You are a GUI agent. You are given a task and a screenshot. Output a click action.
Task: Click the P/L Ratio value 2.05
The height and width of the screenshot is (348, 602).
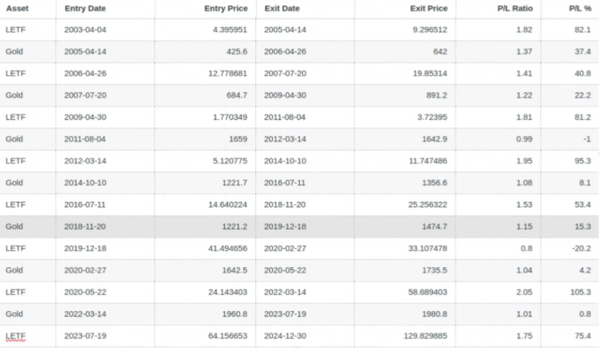coord(524,293)
